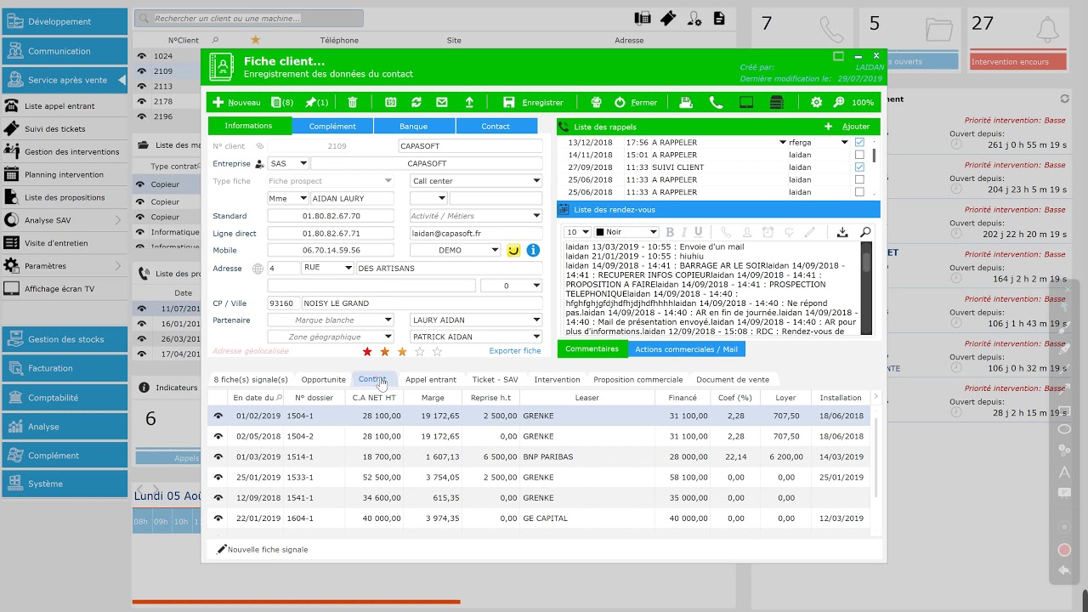
Task: Click eye icon for dossier 1514-1
Action: tap(218, 456)
